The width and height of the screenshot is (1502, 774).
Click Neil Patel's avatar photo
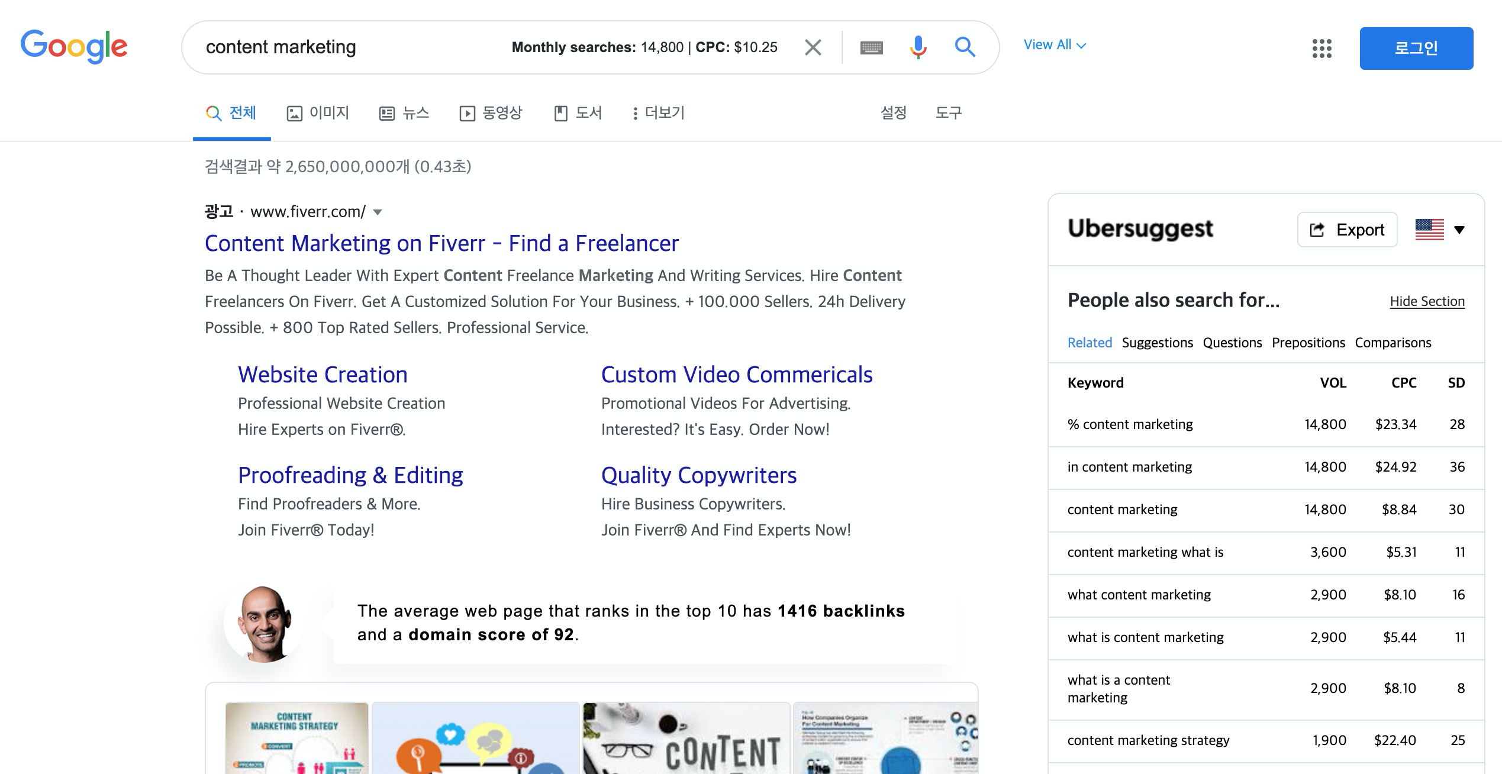click(x=264, y=623)
